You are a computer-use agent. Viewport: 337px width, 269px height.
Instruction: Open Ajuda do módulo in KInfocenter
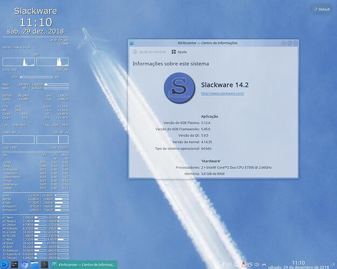[x=149, y=52]
